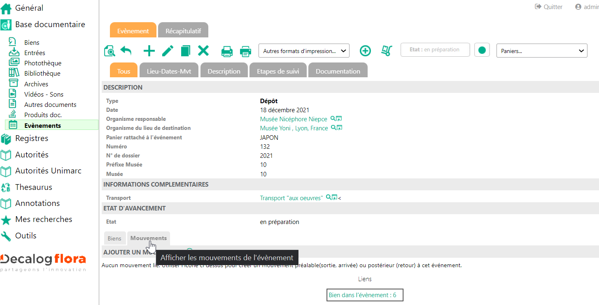Open Outils in the sidebar
This screenshot has width=599, height=305.
click(x=26, y=236)
